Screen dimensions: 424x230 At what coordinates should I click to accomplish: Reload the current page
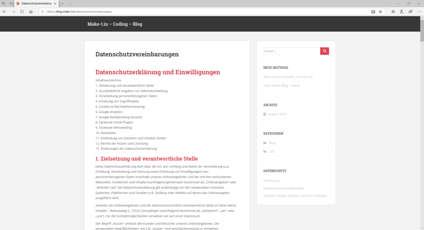(x=22, y=12)
